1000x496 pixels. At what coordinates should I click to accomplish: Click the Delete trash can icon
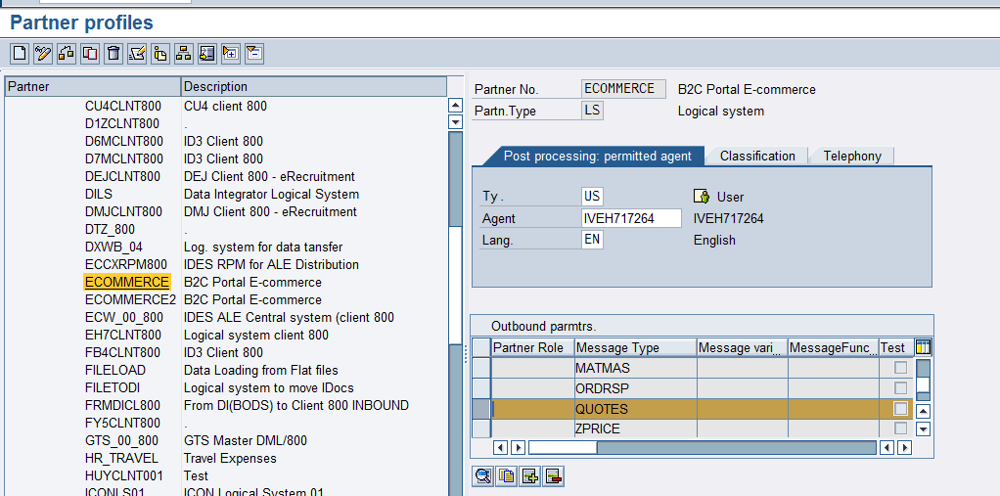114,54
